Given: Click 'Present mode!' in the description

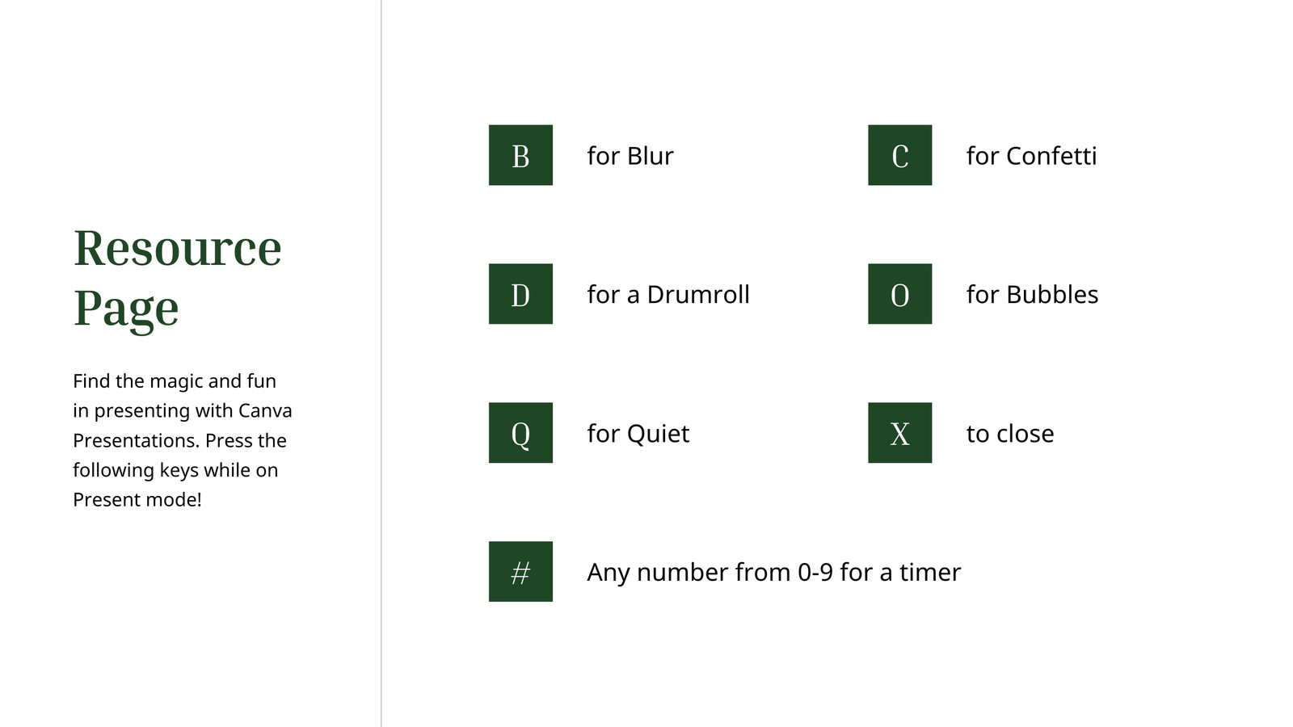Looking at the screenshot, I should 137,500.
